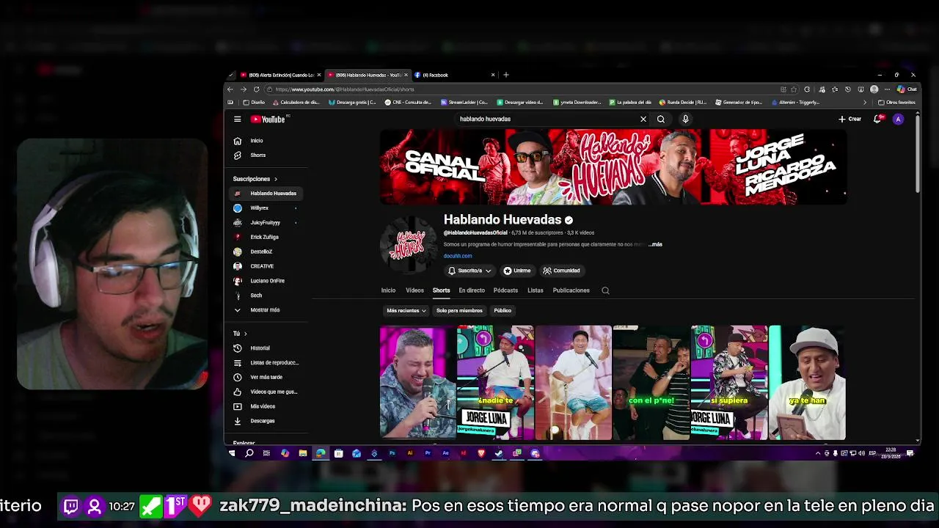Filter by Público chip

[x=503, y=310]
